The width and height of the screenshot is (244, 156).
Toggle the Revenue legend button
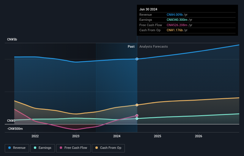coord(17,148)
